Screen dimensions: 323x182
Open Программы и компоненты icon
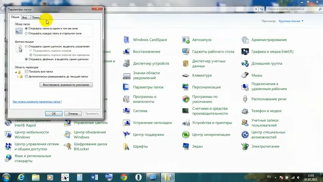click(126, 99)
